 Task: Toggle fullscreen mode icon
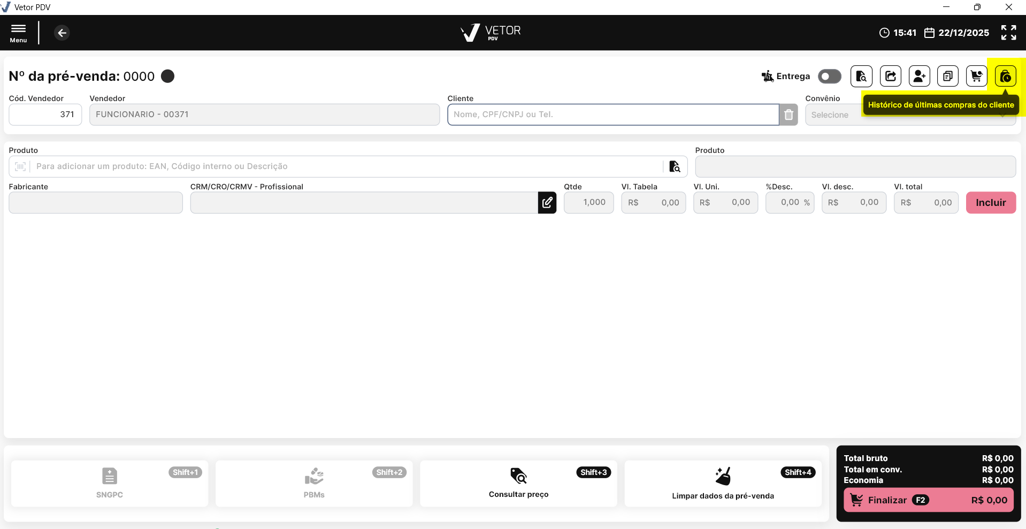pyautogui.click(x=1008, y=33)
